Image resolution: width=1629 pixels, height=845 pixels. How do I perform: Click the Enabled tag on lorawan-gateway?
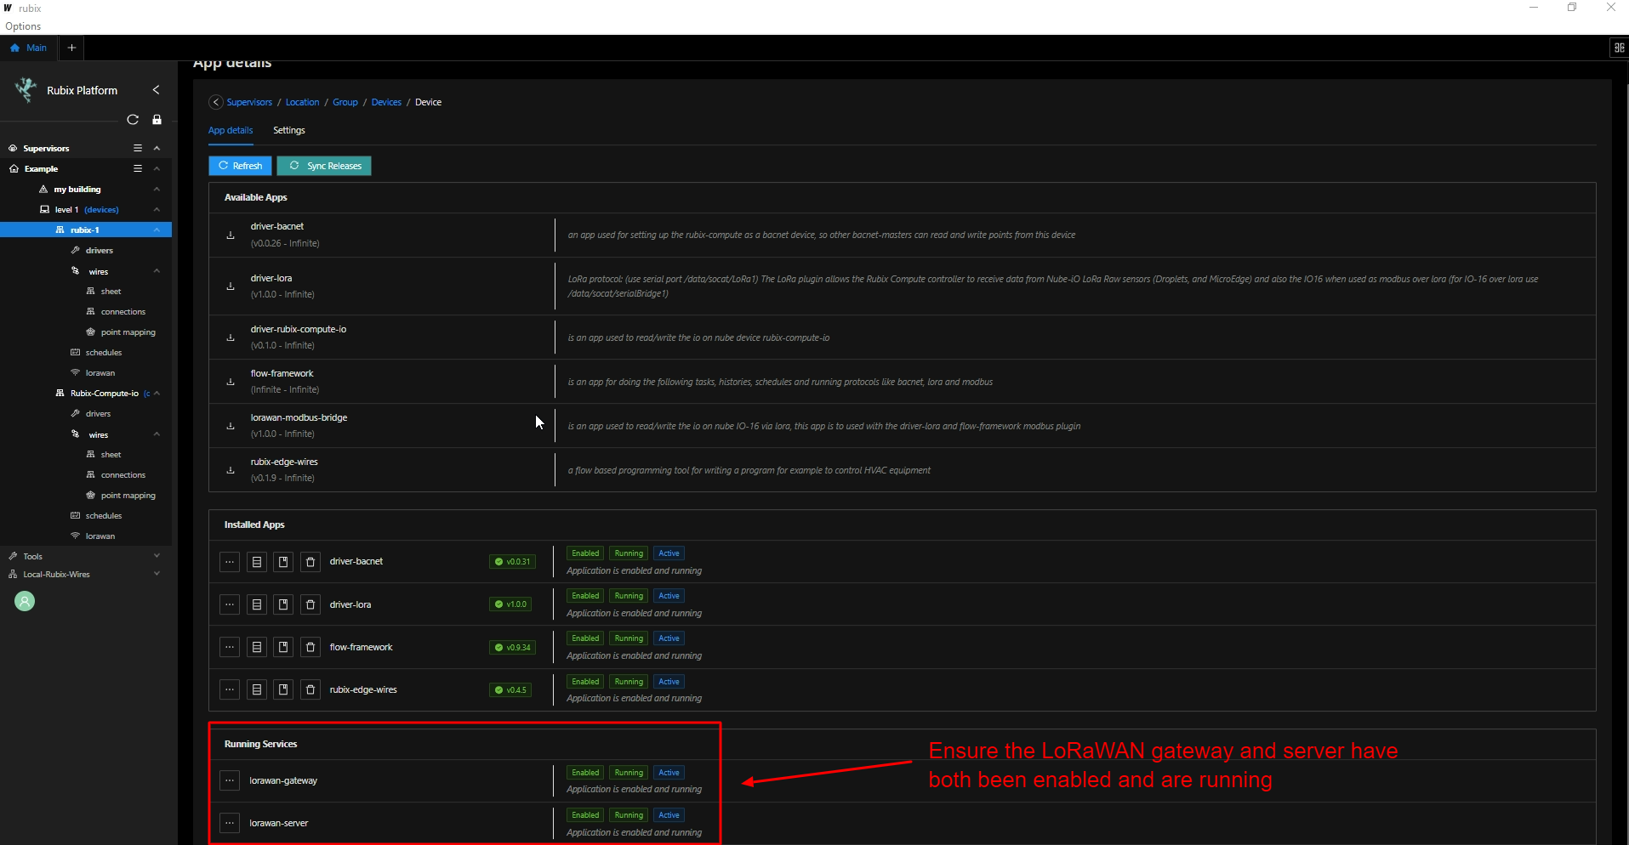coord(585,773)
